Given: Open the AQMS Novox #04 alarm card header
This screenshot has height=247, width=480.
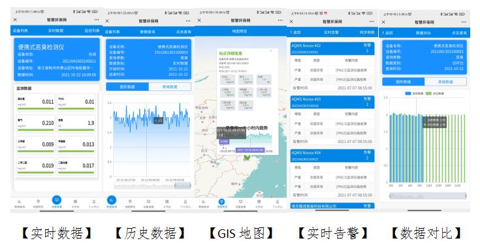Looking at the screenshot, I should click(332, 156).
